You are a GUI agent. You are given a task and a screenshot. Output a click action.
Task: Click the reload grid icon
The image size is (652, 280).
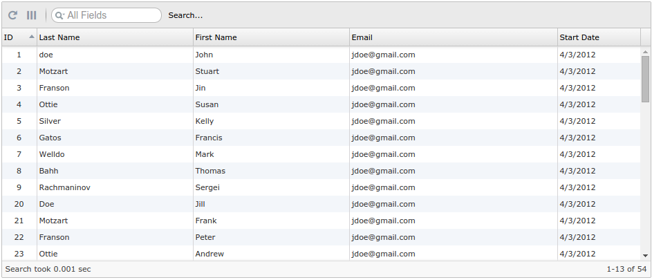(x=12, y=15)
